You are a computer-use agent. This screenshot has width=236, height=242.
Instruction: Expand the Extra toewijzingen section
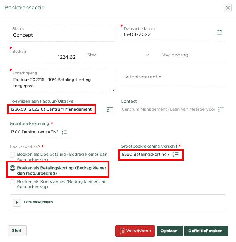coord(17,202)
